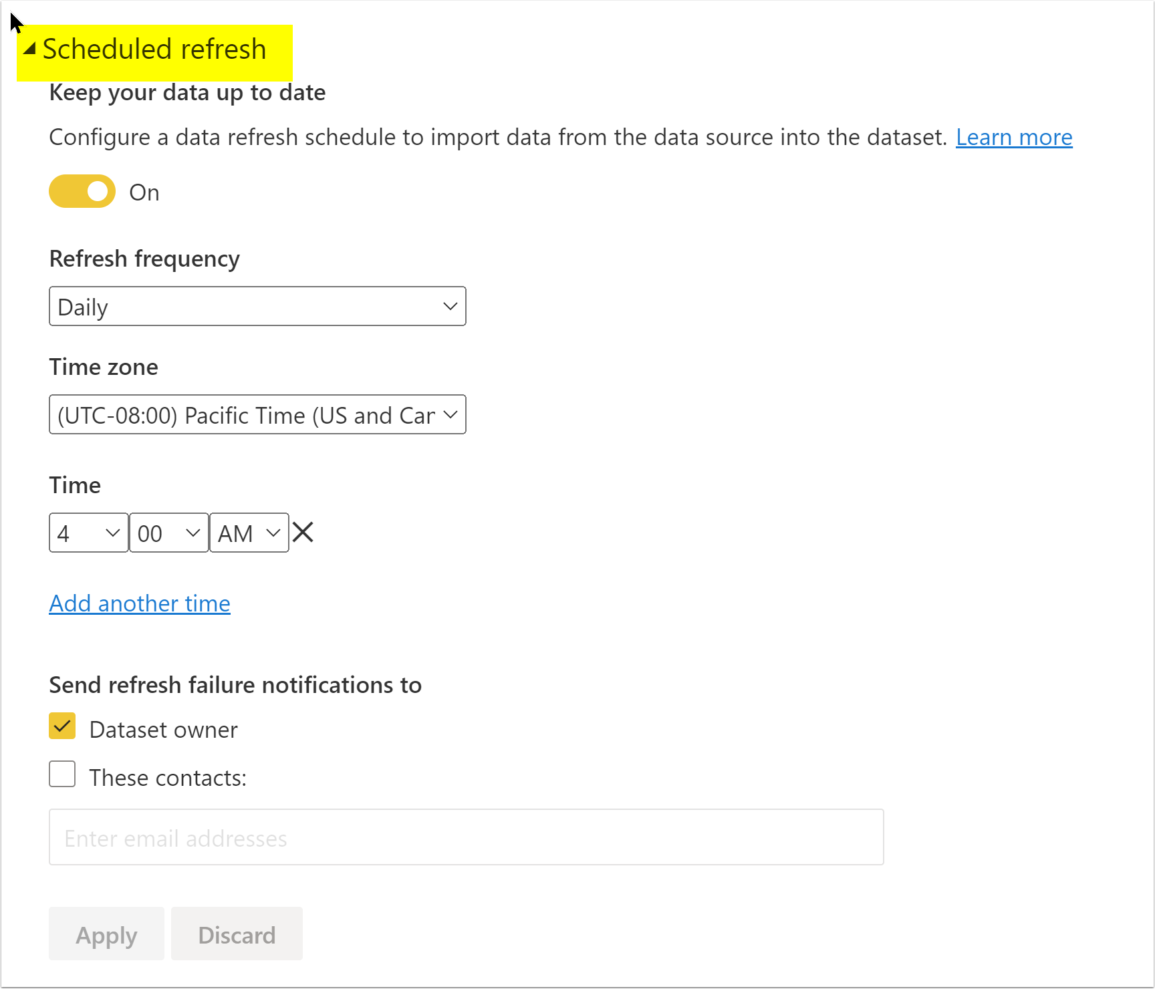Click the Keep your data up to date heading

(x=187, y=93)
